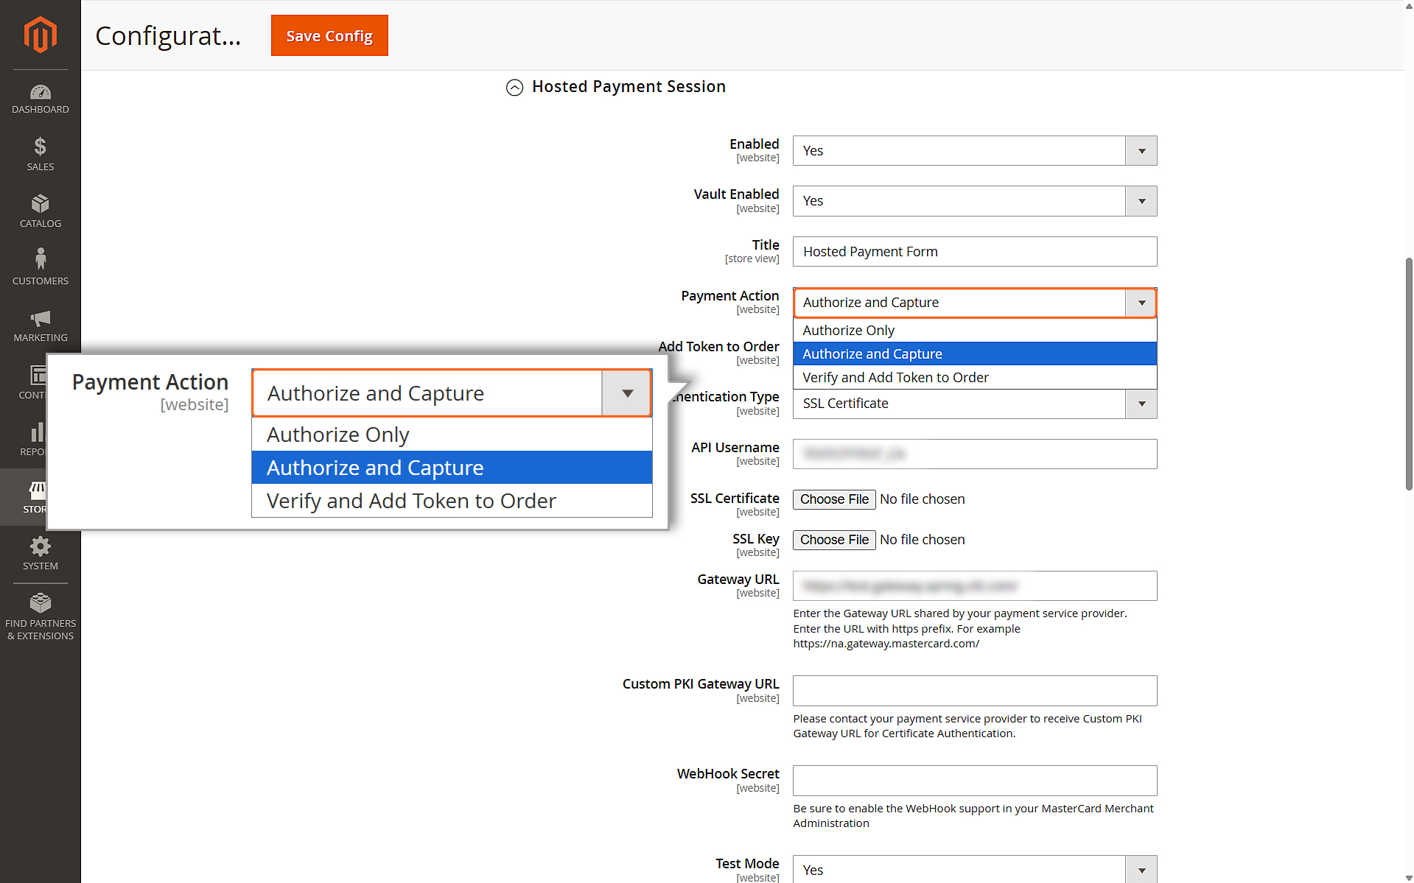Viewport: 1414px width, 883px height.
Task: Click the Save Config button
Action: pyautogui.click(x=329, y=35)
